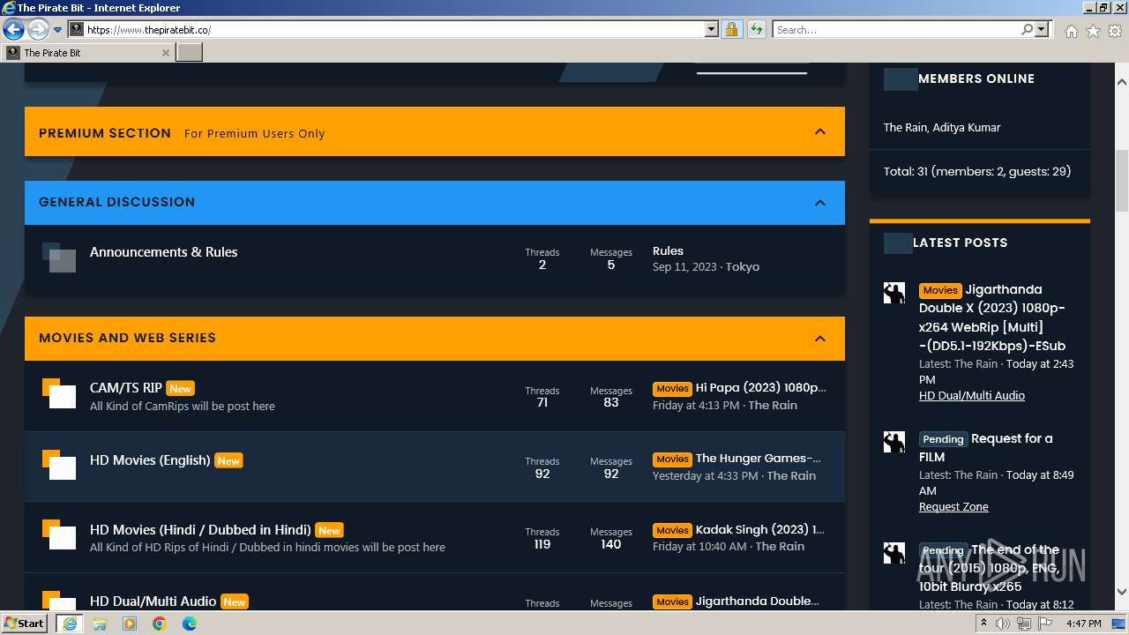Open the Tools gear icon
1129x635 pixels.
[x=1115, y=31]
